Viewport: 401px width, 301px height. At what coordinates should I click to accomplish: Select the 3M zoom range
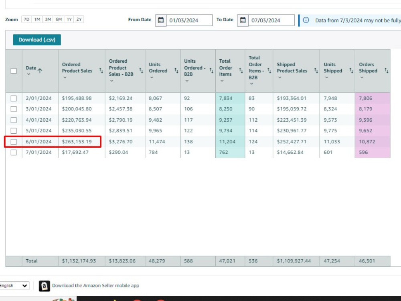(48, 19)
